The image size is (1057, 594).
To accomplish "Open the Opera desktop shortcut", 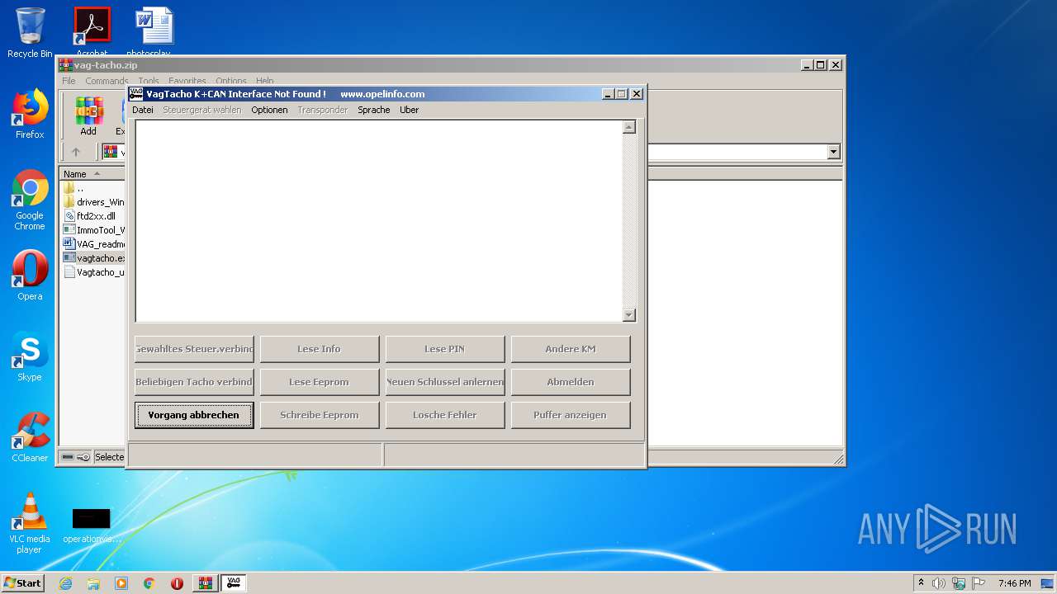I will pos(30,276).
